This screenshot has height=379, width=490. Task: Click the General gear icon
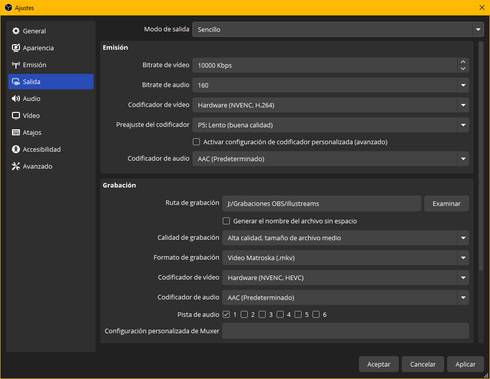[15, 31]
